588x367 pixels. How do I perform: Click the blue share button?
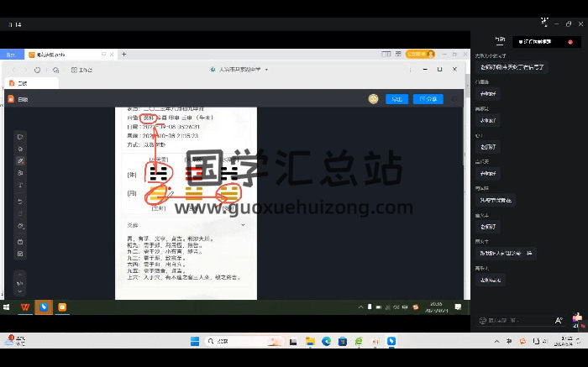pyautogui.click(x=428, y=99)
